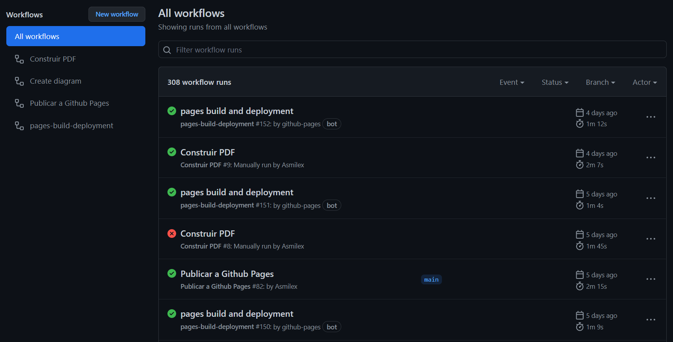673x342 pixels.
Task: Focus the Filter workflow runs search field
Action: point(412,50)
